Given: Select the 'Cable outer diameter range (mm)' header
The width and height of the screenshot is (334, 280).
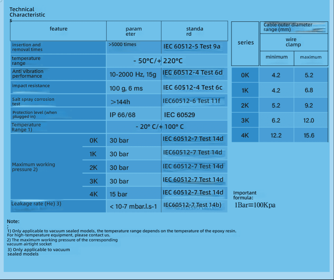Looking at the screenshot, I should tap(288, 27).
